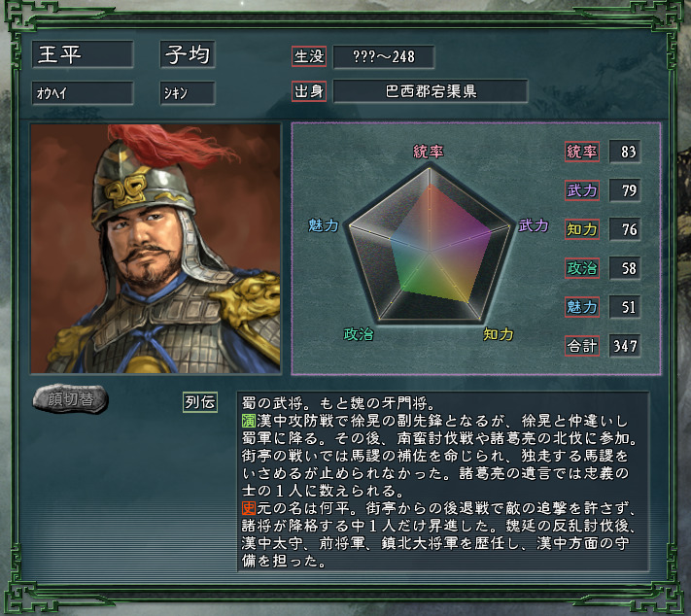Click the lifespan field ???~248
691x616 pixels.
[384, 56]
